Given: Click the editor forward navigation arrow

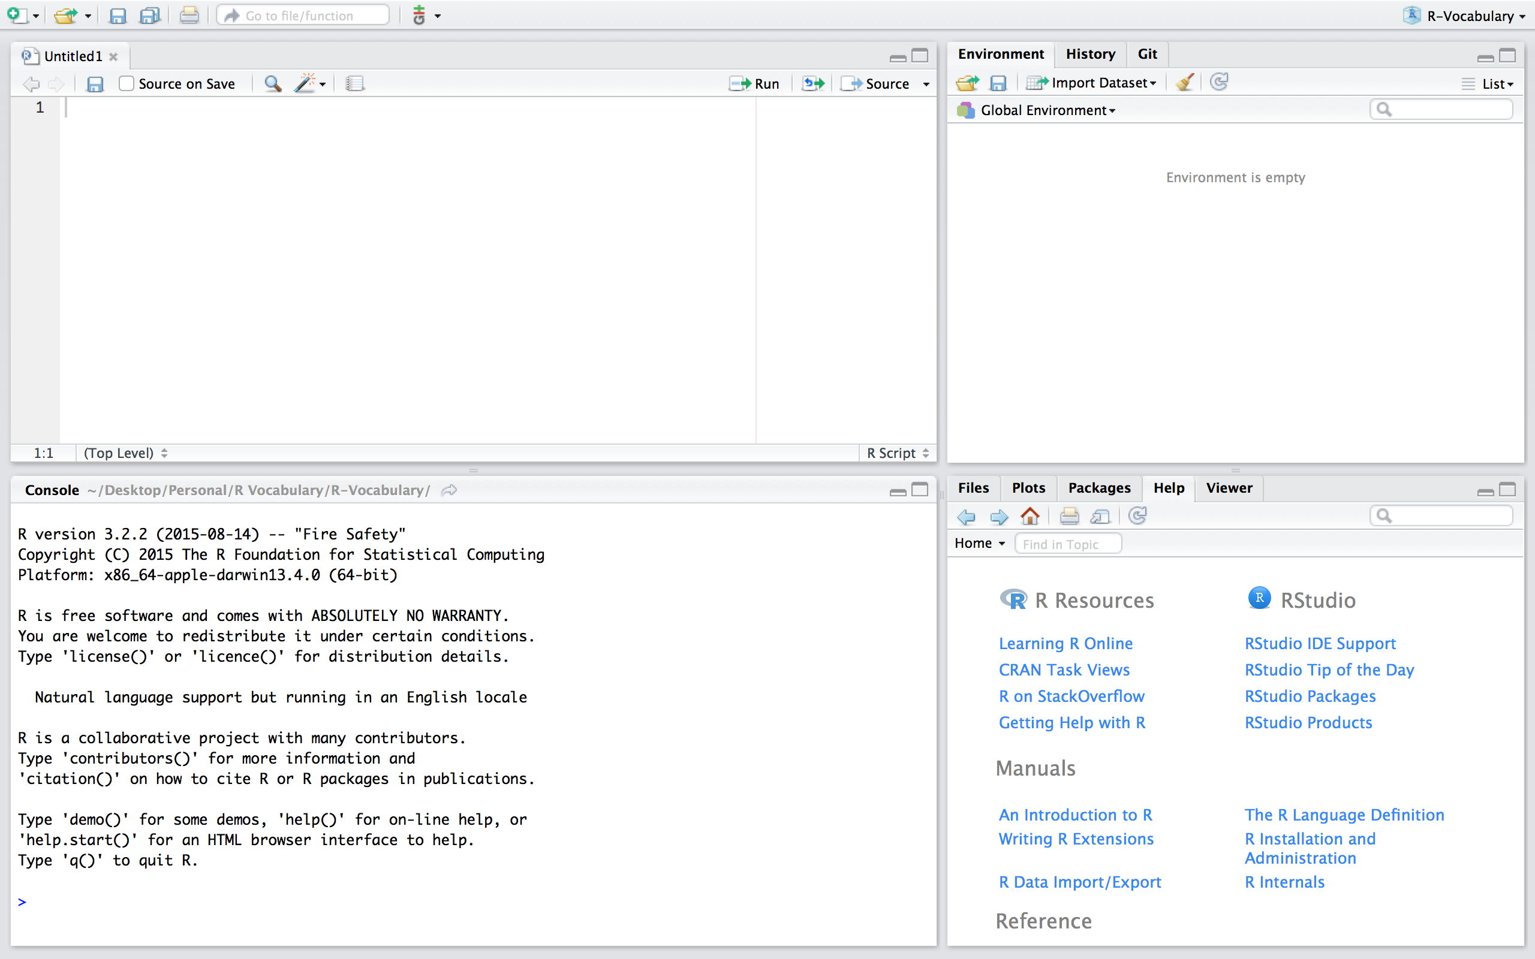Looking at the screenshot, I should [56, 84].
